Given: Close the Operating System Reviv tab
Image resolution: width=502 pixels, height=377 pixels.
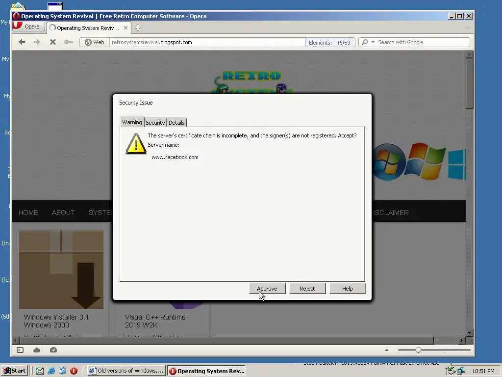Looking at the screenshot, I should click(125, 28).
